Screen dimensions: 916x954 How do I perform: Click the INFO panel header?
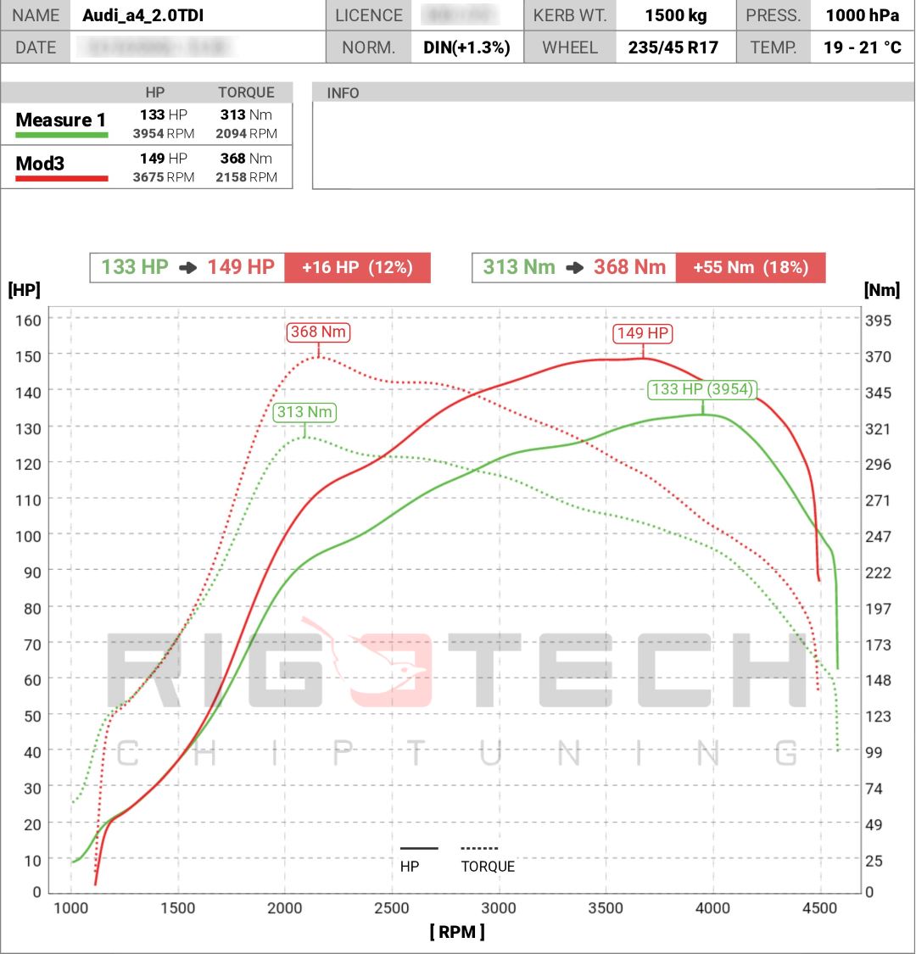click(x=613, y=92)
